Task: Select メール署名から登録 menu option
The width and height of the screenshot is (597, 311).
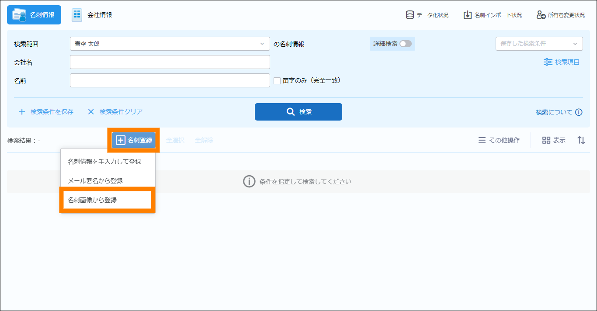Action: coord(96,181)
